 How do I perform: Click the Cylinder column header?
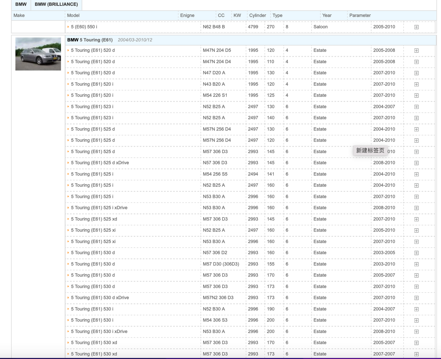click(x=258, y=16)
